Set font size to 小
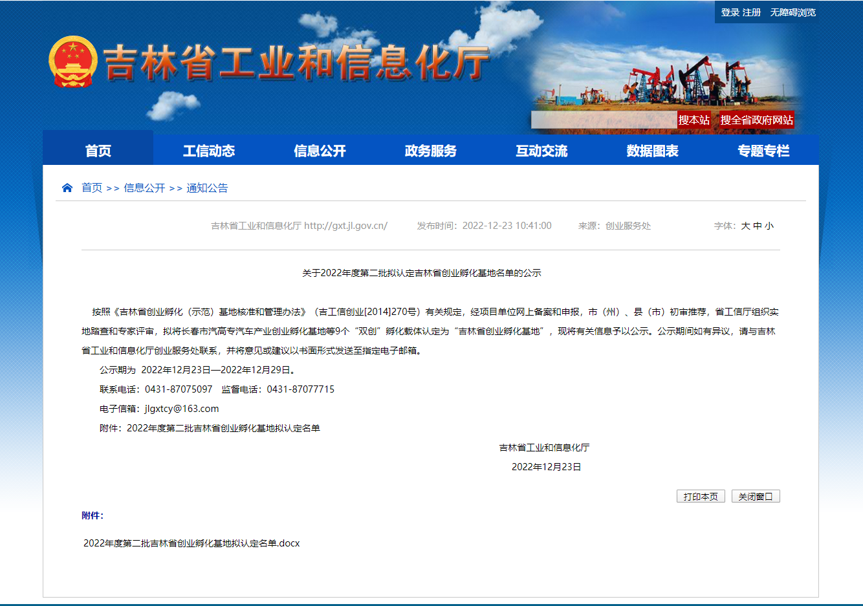Image resolution: width=863 pixels, height=606 pixels. 769,226
